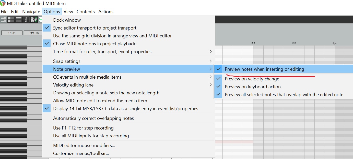Click the 1.1.34 position field

tap(12, 33)
